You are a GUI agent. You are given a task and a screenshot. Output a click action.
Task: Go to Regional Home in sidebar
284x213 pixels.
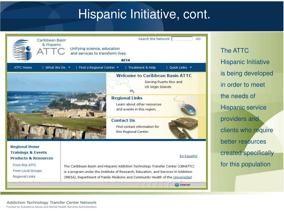click(25, 147)
